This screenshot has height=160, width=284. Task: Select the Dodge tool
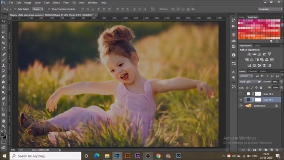coord(4,92)
